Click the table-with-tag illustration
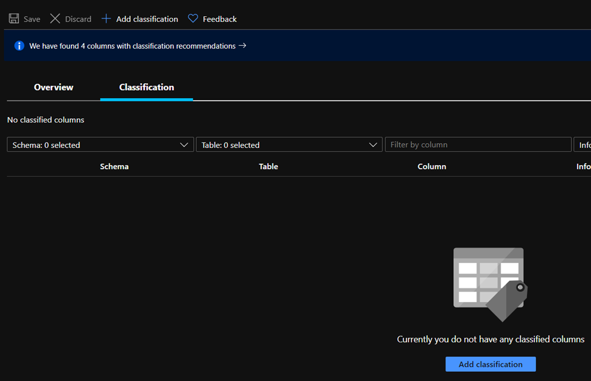This screenshot has height=381, width=591. 490,284
